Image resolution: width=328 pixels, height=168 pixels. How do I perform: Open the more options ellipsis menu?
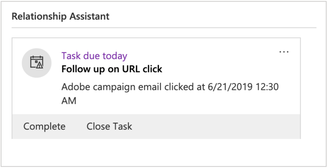(284, 52)
